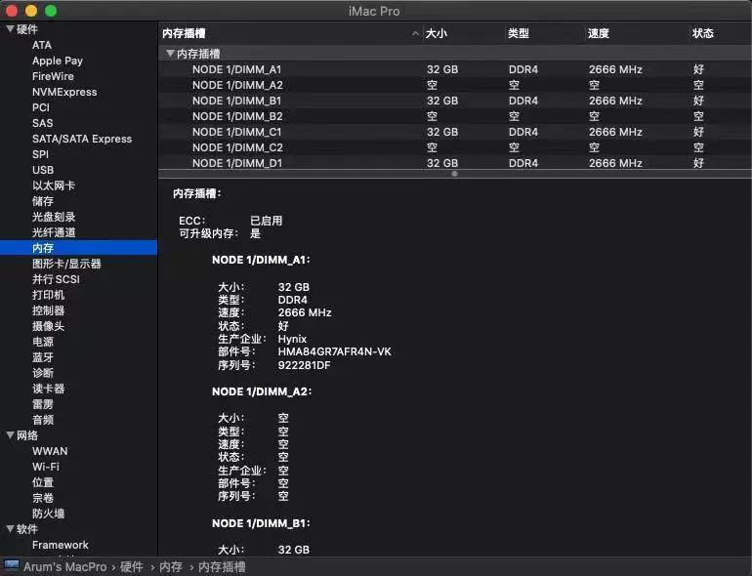This screenshot has width=752, height=576.
Task: Click serial number 922281DF text
Action: (304, 365)
